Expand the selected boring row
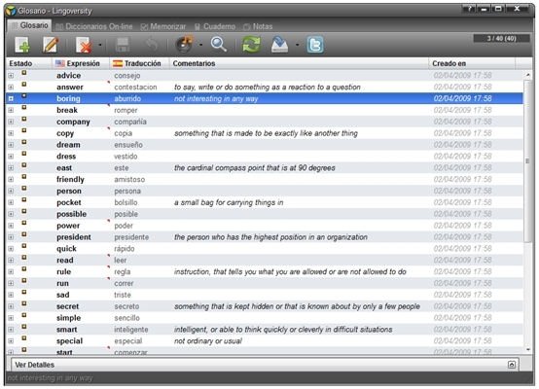539x389 pixels. (11, 98)
